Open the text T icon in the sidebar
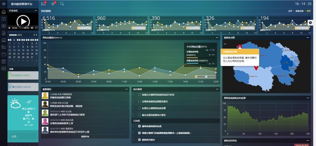 point(4,19)
